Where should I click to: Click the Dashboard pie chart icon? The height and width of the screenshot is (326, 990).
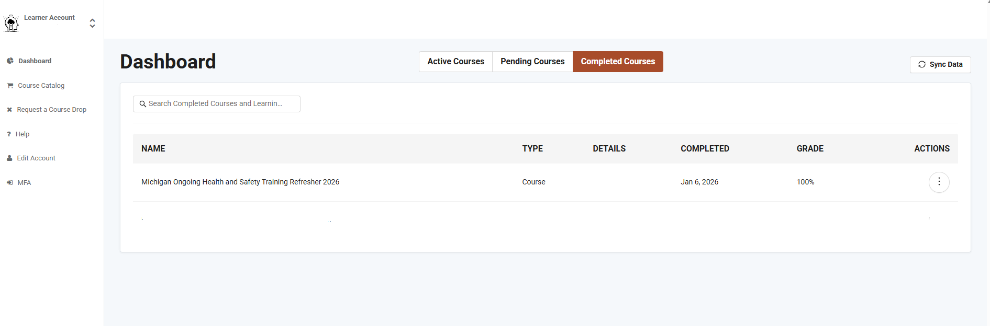(10, 61)
